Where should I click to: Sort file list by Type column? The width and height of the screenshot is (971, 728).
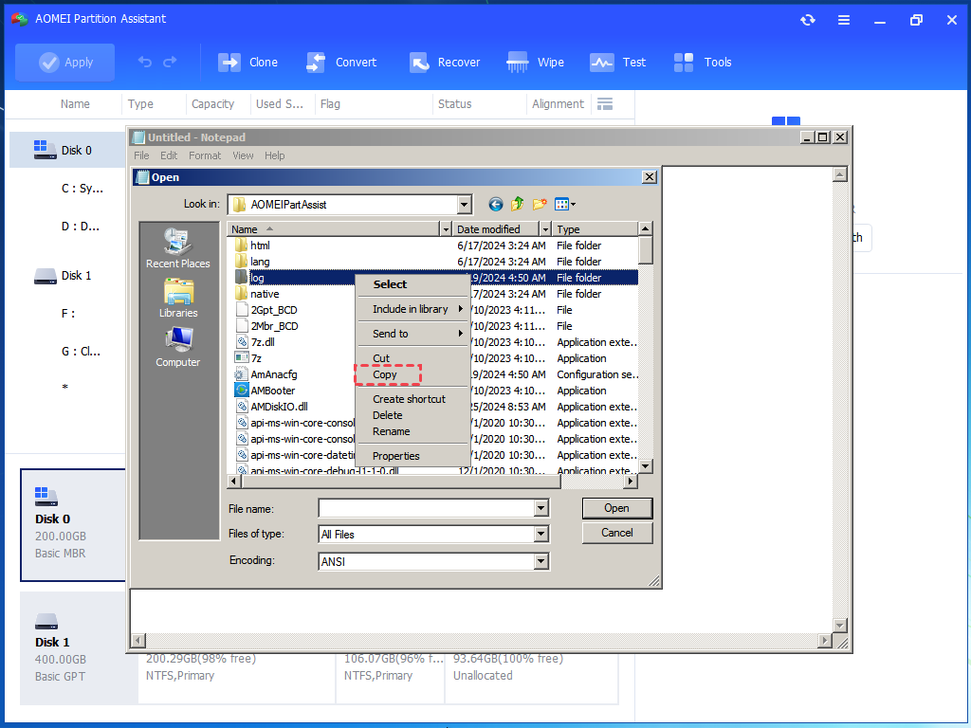[595, 229]
